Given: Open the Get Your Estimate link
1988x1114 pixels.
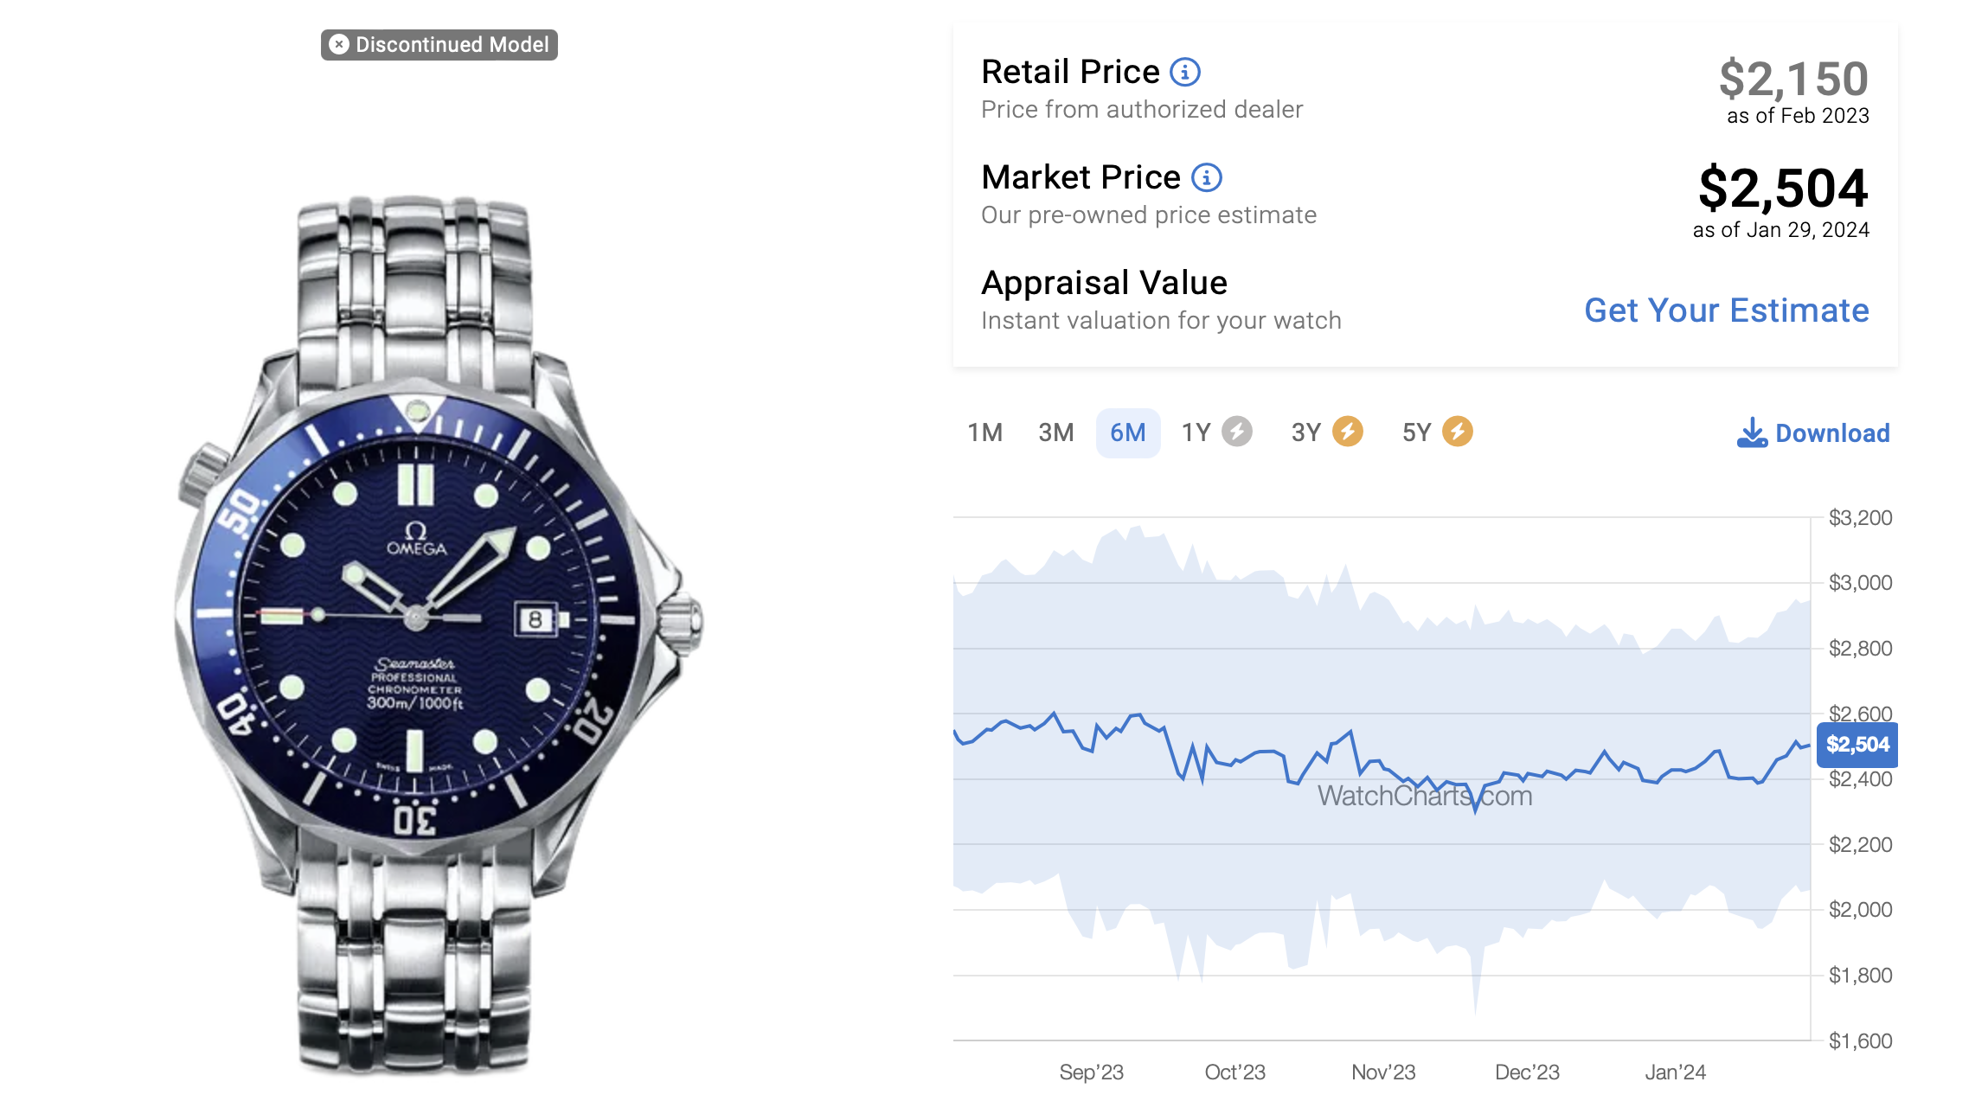Looking at the screenshot, I should [x=1726, y=311].
